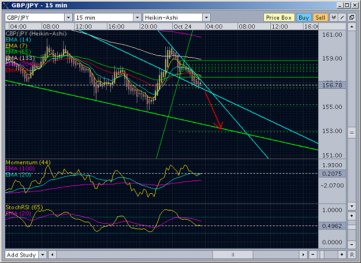The width and height of the screenshot is (361, 263).
Task: Click the GBP/JPY symbol field
Action: (35, 17)
